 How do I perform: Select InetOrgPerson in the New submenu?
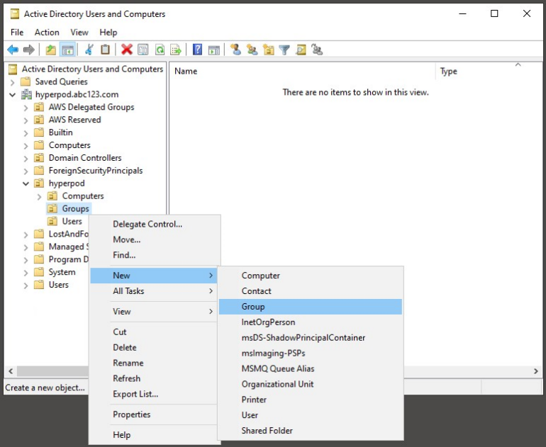[311, 322]
